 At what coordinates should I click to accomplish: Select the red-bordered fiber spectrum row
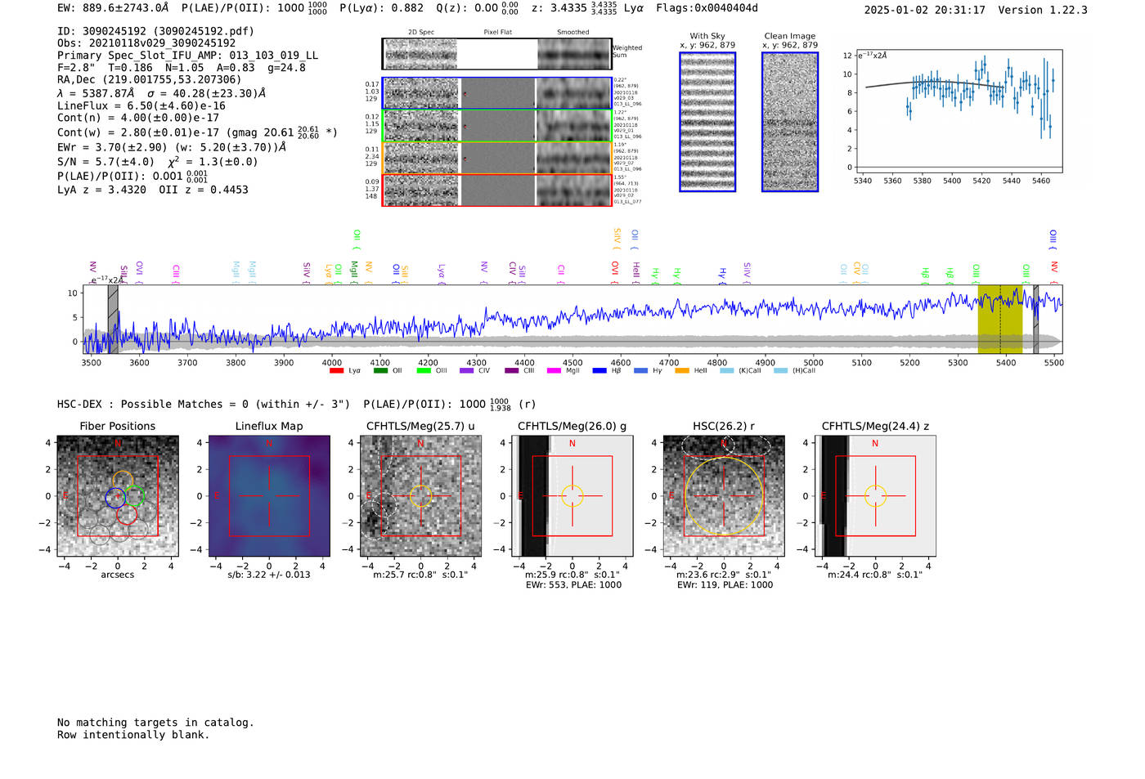(x=496, y=190)
